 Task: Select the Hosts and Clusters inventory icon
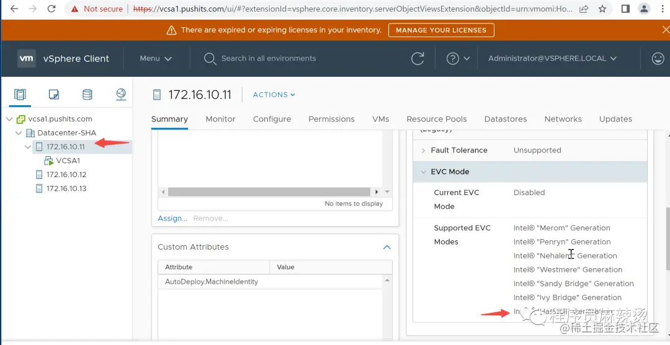[x=20, y=94]
